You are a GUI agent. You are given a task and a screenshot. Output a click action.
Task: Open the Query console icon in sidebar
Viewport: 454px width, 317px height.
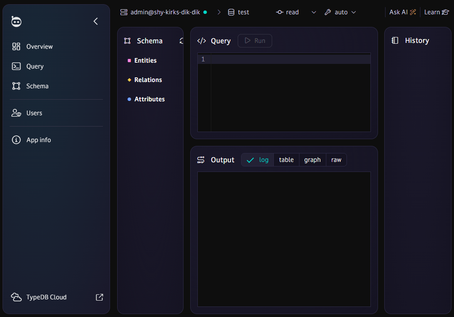16,66
